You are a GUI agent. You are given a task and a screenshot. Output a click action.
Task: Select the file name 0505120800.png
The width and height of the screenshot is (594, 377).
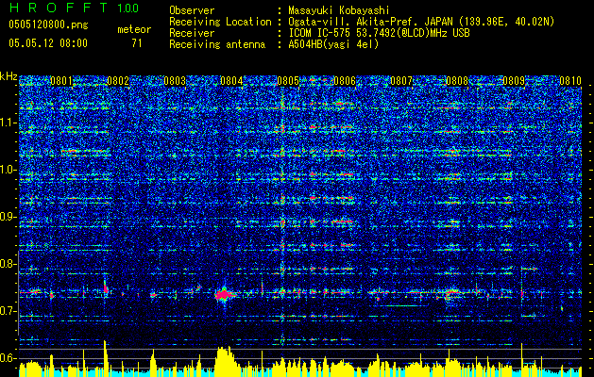click(48, 25)
